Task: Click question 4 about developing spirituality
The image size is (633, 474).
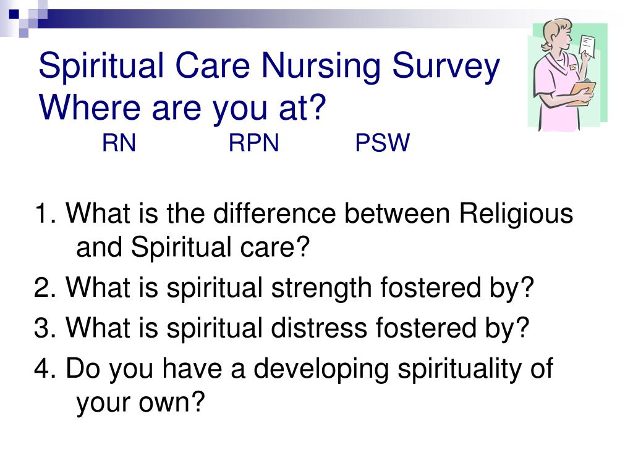Action: [x=294, y=368]
